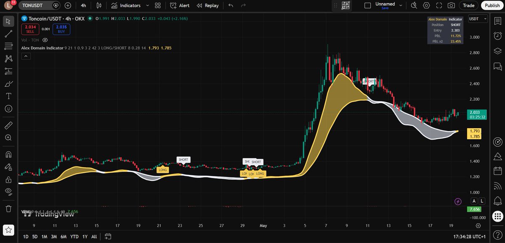This screenshot has width=505, height=243.
Task: Set time range to All
Action: click(x=95, y=236)
